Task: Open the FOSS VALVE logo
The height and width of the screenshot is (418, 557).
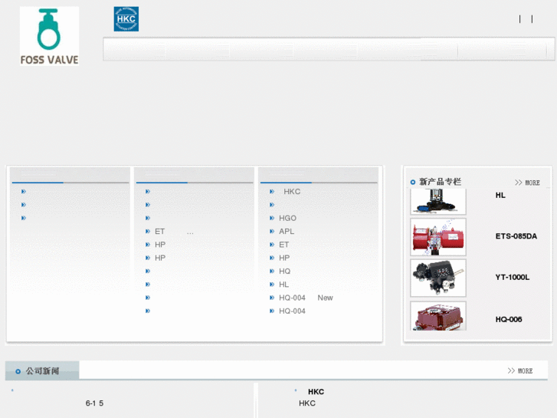Action: (49, 36)
